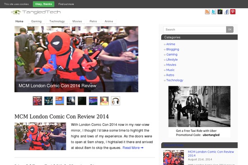Select the seventh slider thumbnail
This screenshot has width=248, height=165.
coord(105,101)
